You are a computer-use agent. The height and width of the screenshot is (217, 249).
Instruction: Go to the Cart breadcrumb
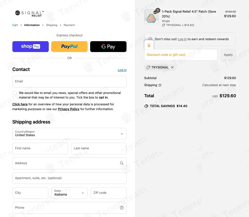tap(15, 25)
